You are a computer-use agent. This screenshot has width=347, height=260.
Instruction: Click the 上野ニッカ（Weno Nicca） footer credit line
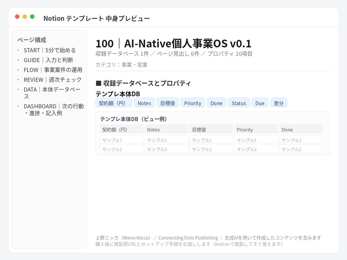[208, 238]
